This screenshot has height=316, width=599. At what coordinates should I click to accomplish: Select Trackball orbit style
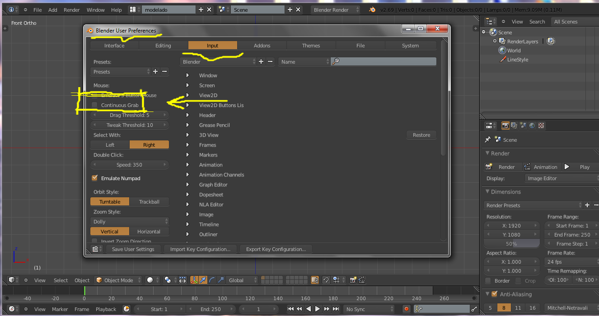click(x=149, y=202)
